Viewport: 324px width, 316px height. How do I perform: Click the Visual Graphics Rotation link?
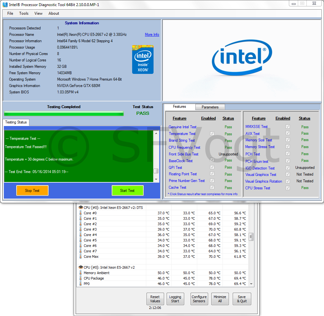point(263,181)
